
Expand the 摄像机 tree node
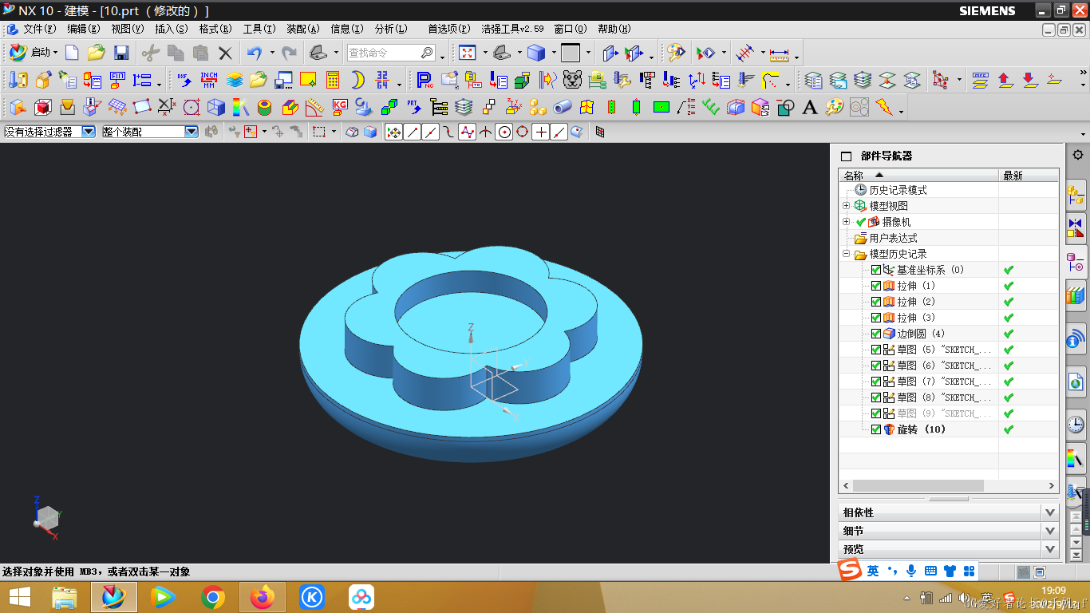846,222
